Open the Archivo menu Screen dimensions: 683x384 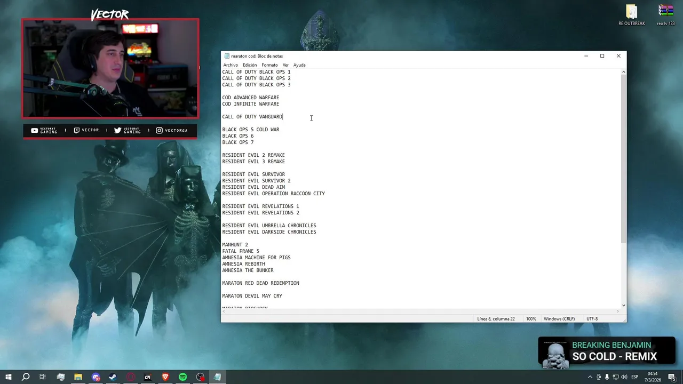[x=231, y=65]
